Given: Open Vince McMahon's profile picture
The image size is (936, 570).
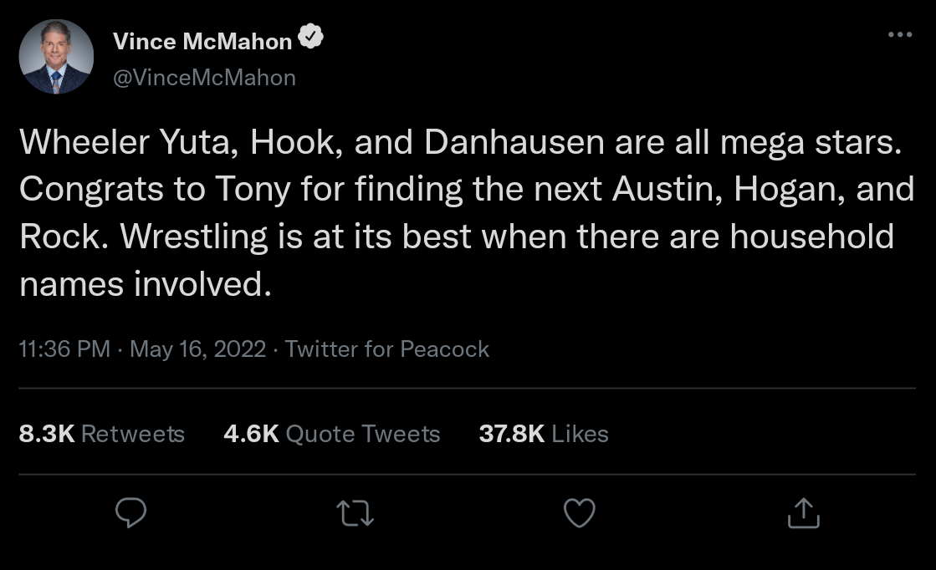Looking at the screenshot, I should click(56, 57).
